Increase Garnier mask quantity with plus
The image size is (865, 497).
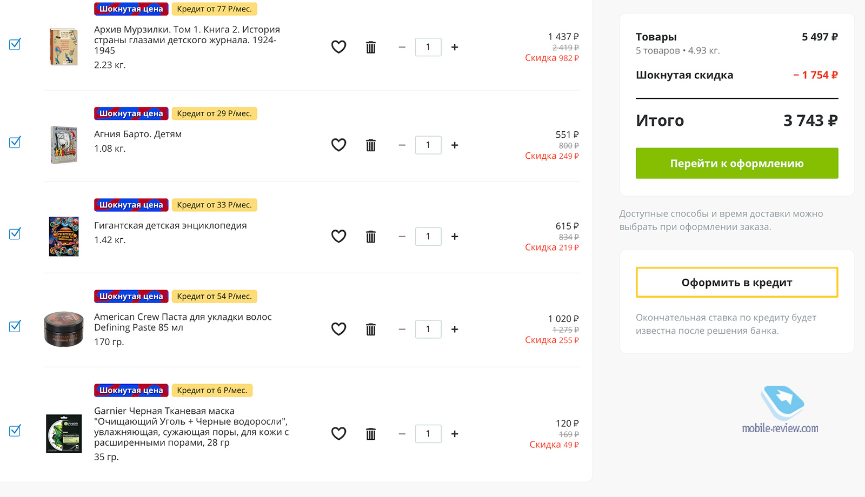point(455,433)
